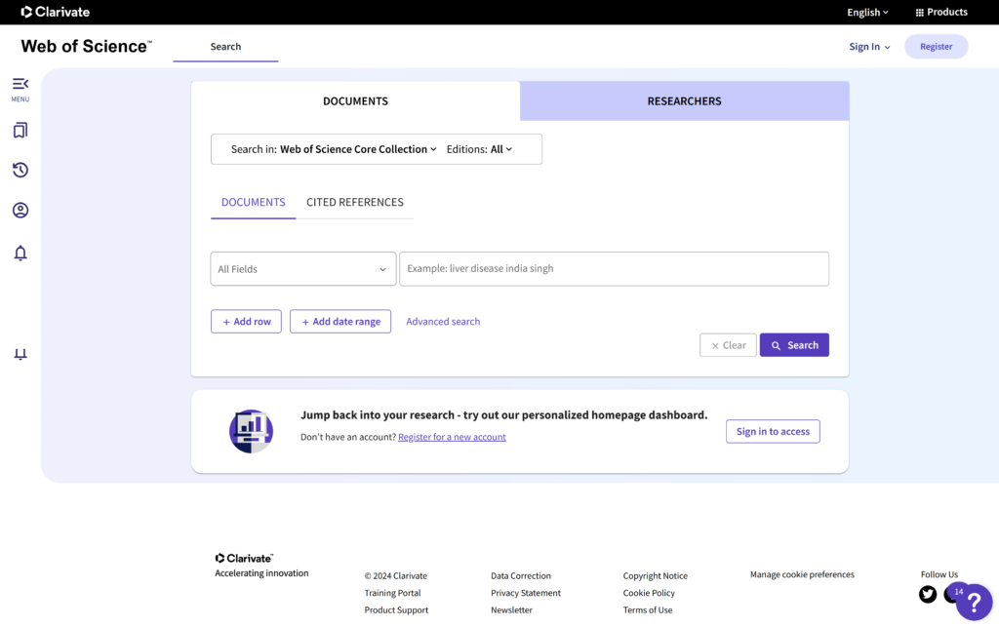Open the Web of Science Core Collection selector
Viewport: 999px width, 627px height.
pos(357,149)
